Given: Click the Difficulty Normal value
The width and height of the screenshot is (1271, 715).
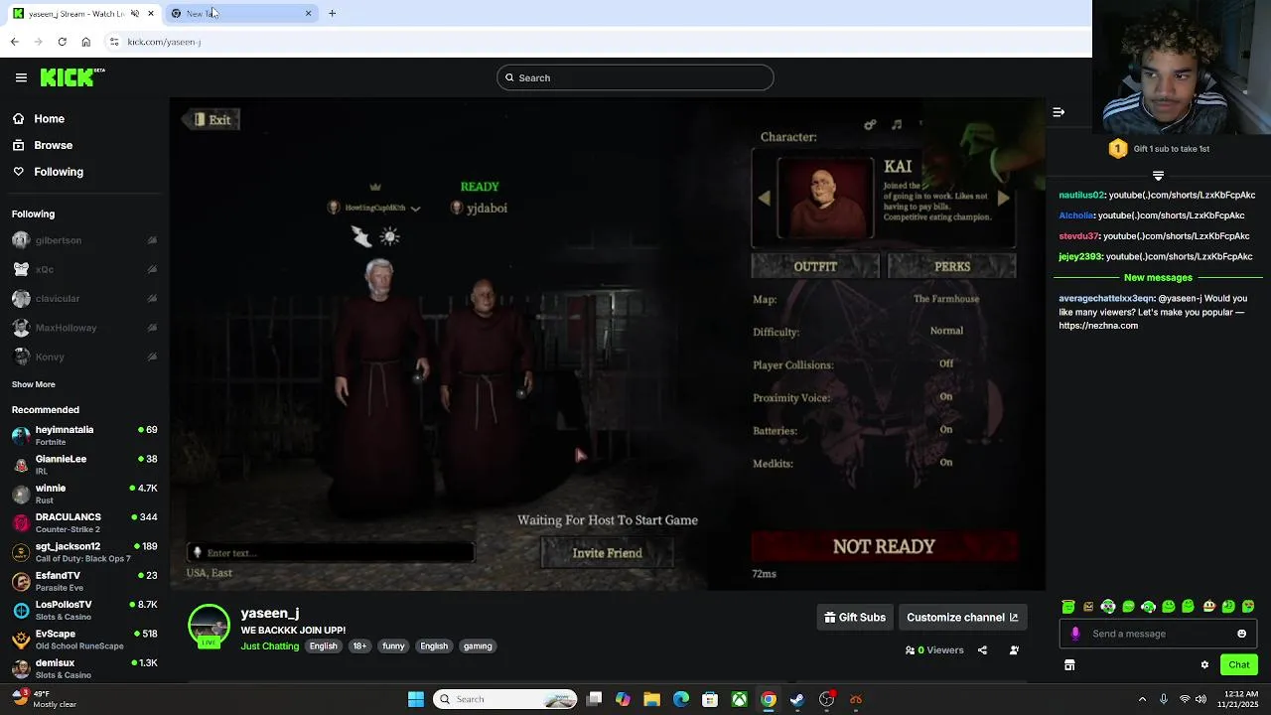Looking at the screenshot, I should click(946, 331).
